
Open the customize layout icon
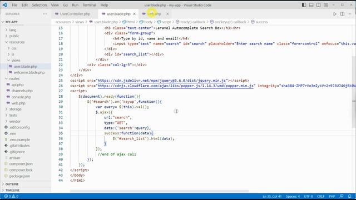[x=325, y=5]
